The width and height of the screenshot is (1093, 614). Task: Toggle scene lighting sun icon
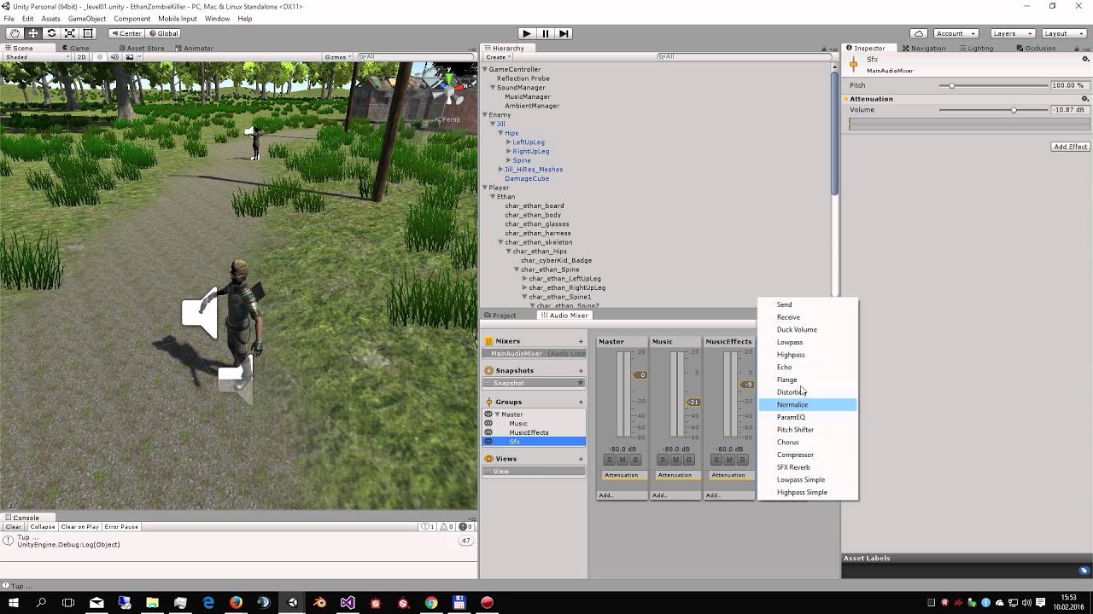point(99,57)
